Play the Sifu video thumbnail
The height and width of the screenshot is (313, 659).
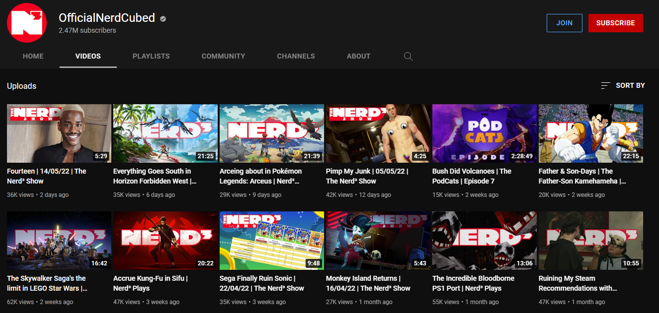click(165, 241)
